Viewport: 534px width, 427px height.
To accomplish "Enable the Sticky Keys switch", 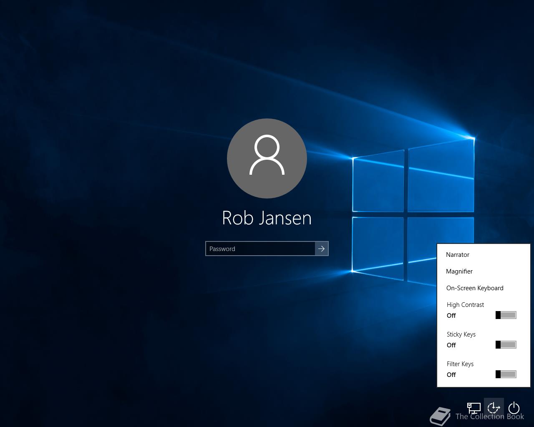I will 506,344.
